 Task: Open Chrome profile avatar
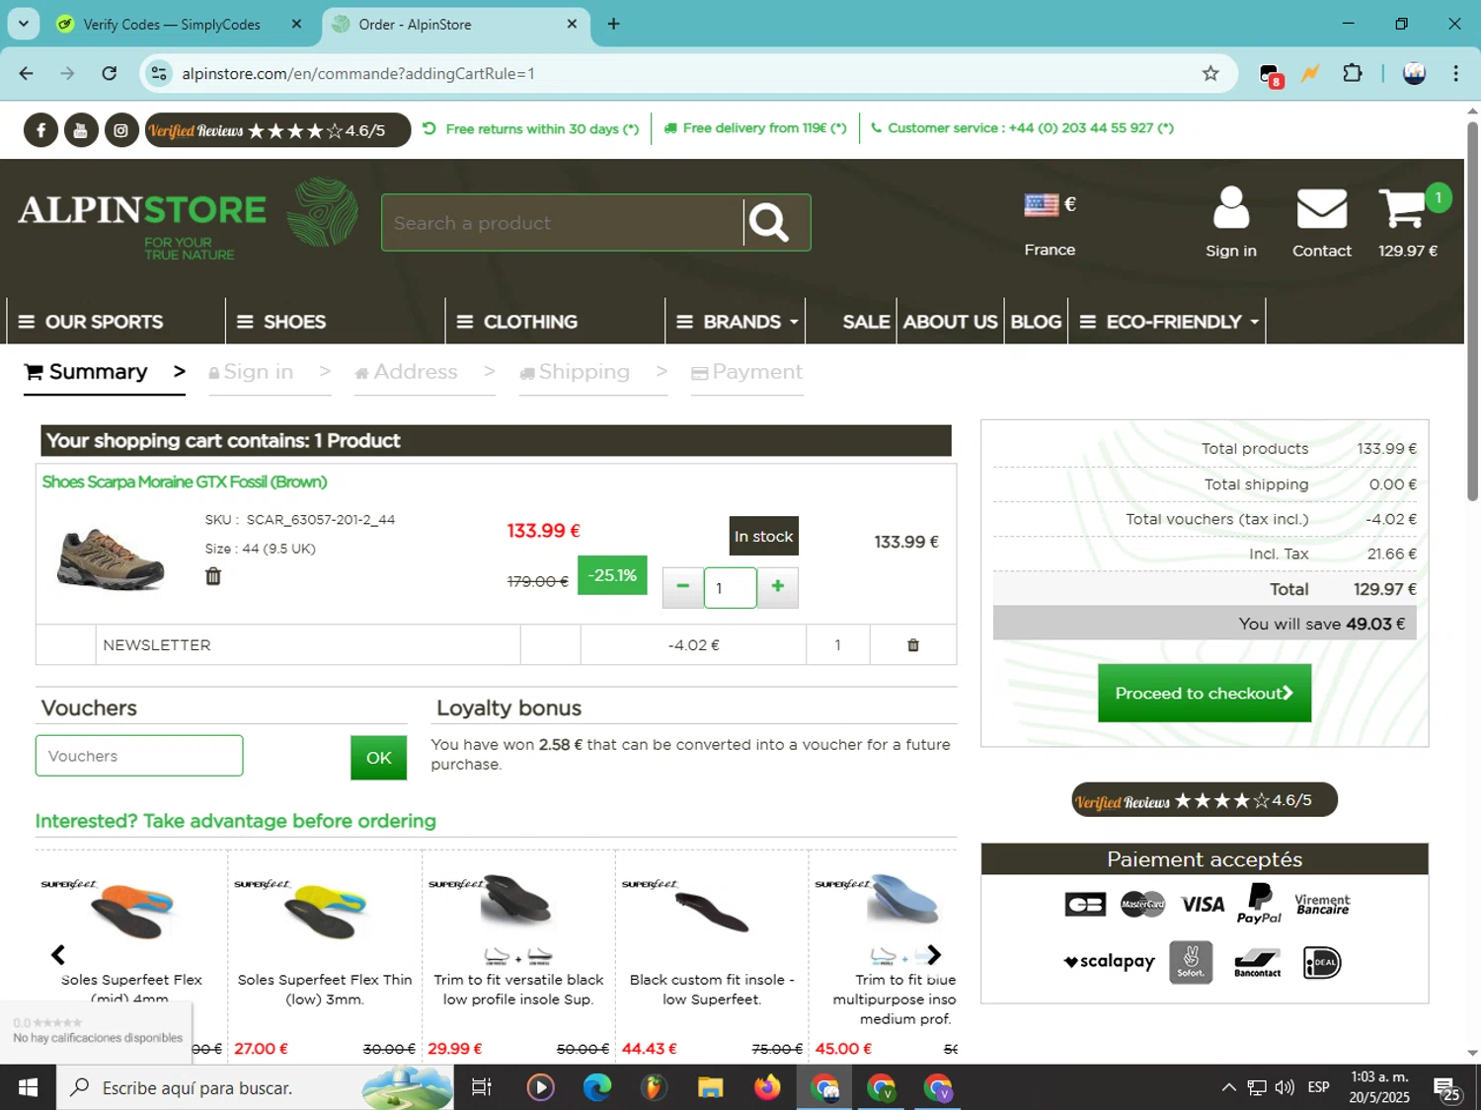coord(1414,74)
